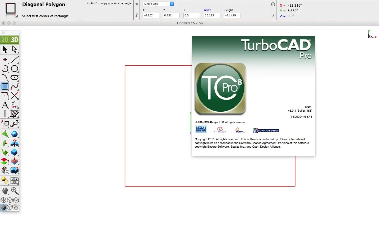Select the Dimension tool
The width and height of the screenshot is (379, 241).
[15, 105]
